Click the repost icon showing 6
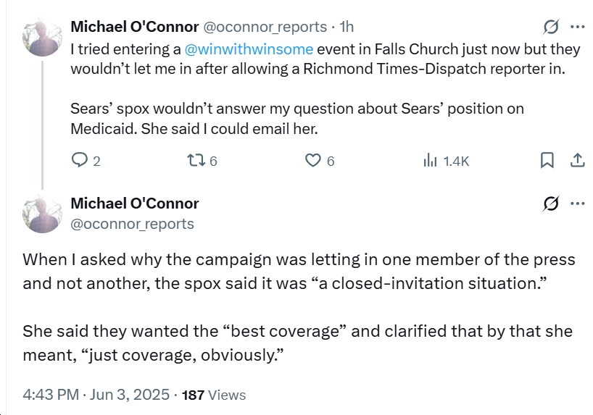The image size is (593, 415). point(196,160)
